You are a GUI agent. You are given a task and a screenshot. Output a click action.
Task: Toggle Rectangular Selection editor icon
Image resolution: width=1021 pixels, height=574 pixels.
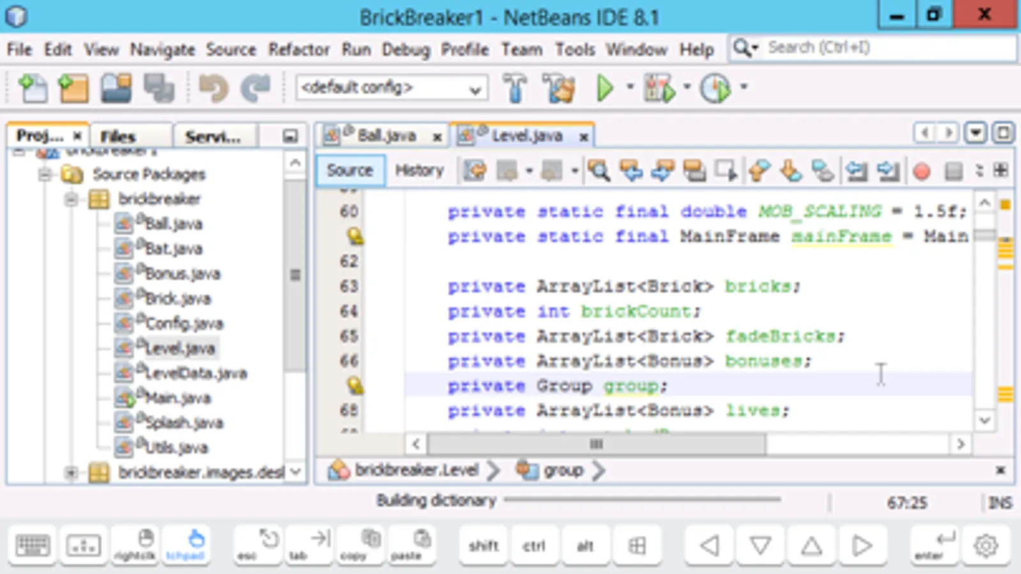point(726,170)
